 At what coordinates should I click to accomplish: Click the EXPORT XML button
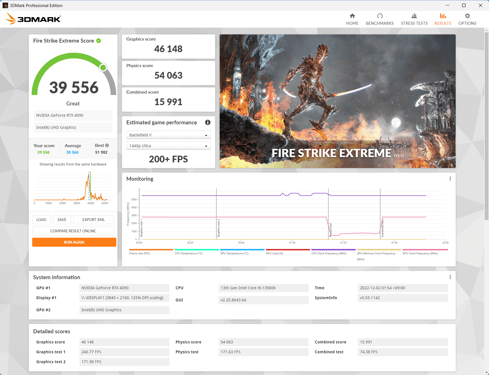tap(94, 220)
